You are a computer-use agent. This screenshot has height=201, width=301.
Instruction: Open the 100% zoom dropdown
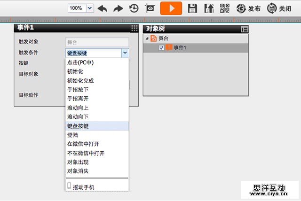pyautogui.click(x=90, y=8)
